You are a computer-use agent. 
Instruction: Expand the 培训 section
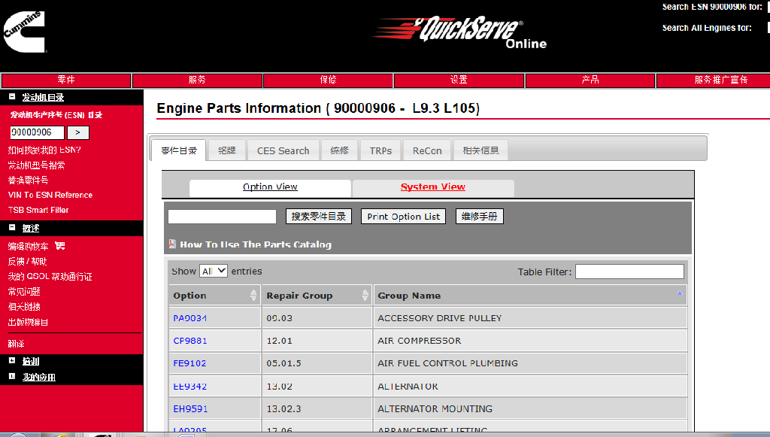(12, 360)
